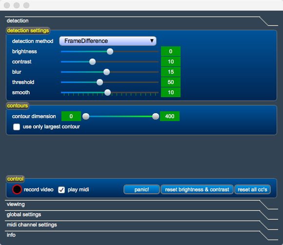Click the red record video button

point(17,189)
